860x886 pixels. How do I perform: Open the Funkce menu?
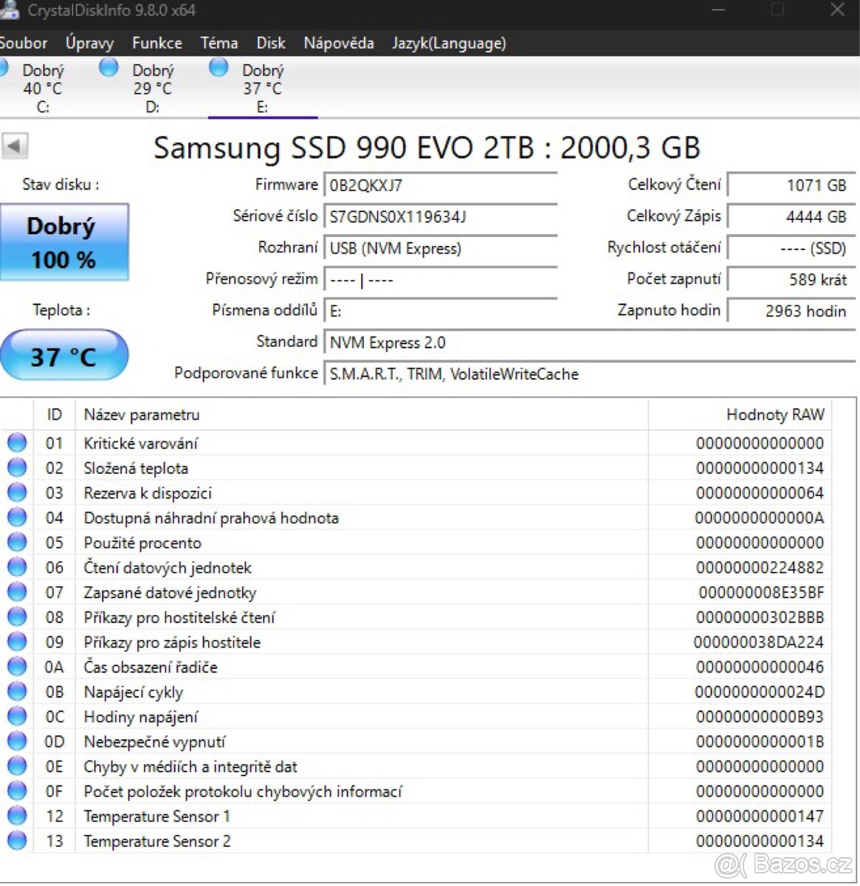point(156,43)
